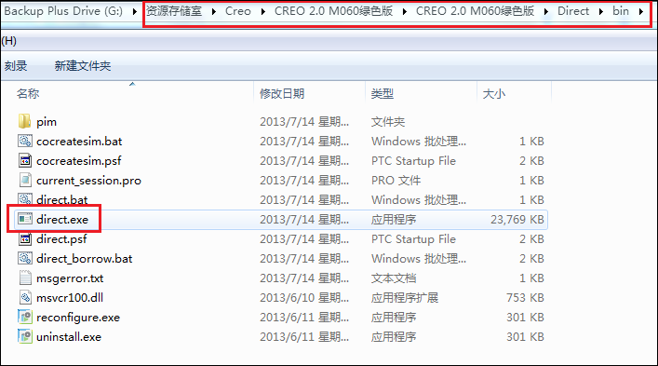
Task: Click the 刻录 toolbar button
Action: [x=16, y=65]
